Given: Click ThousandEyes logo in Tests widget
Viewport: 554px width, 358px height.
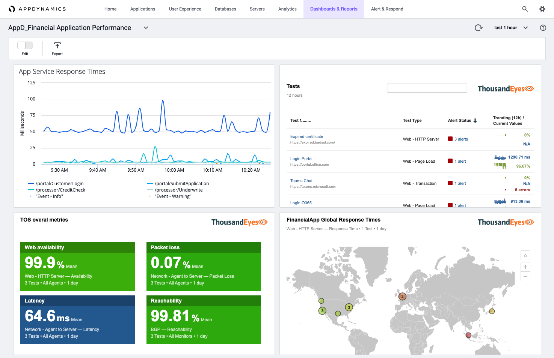Looking at the screenshot, I should pos(506,89).
